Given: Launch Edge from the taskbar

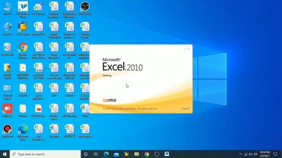Looking at the screenshot, I should (x=106, y=154).
